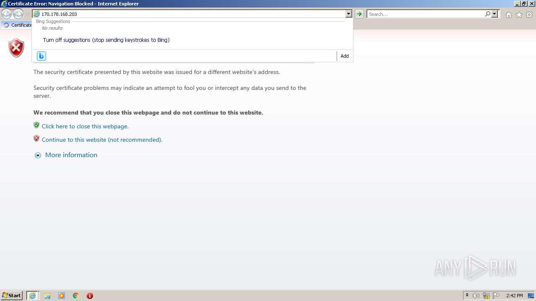Click 'No results.' suggestion text

[x=52, y=28]
